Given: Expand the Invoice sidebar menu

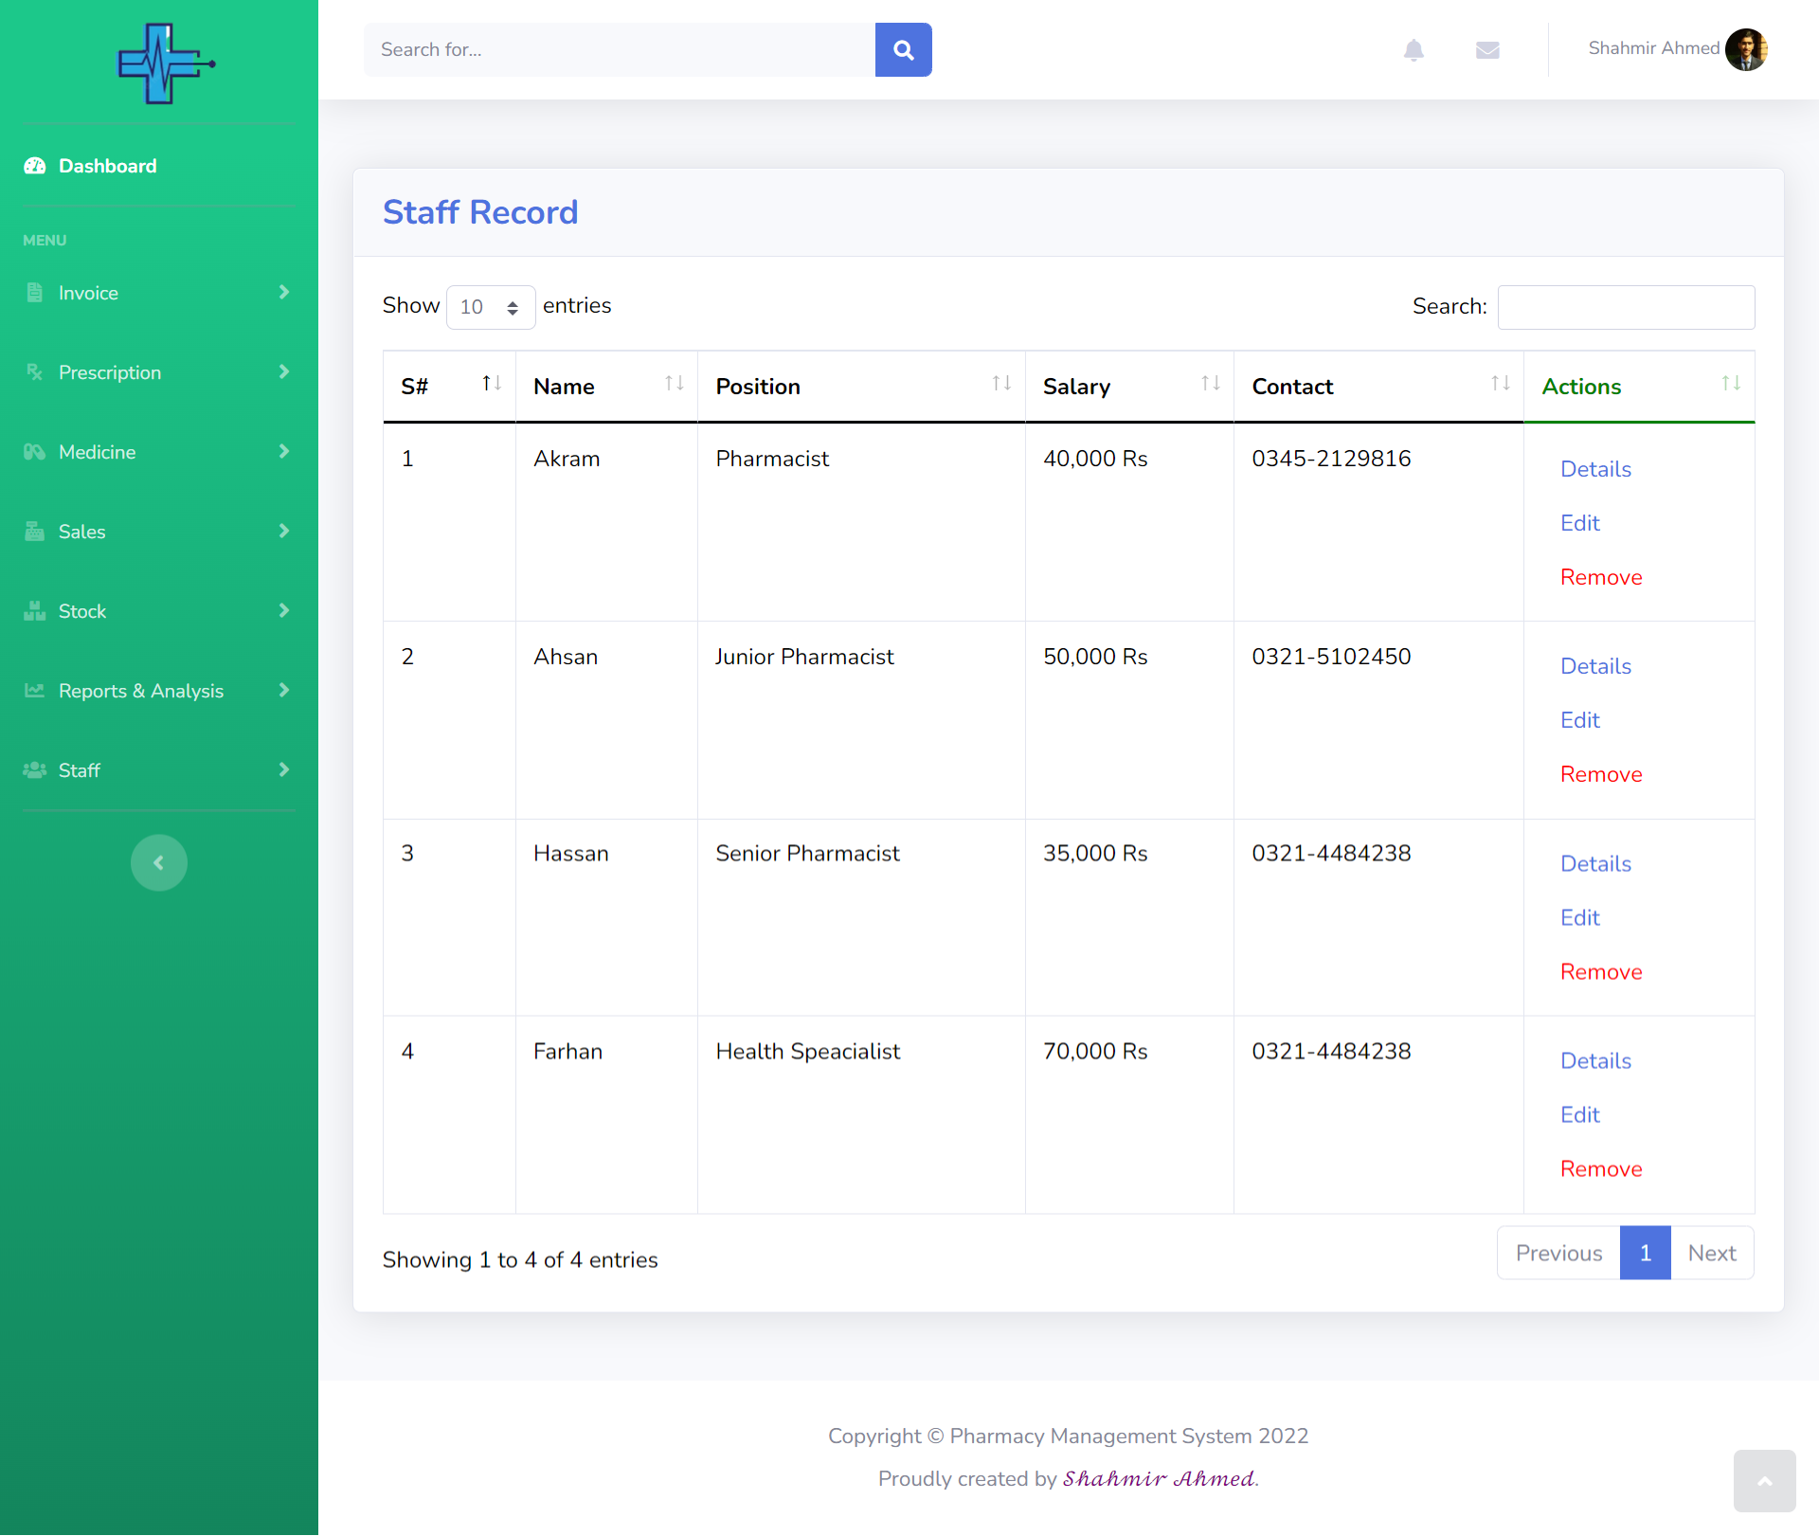Looking at the screenshot, I should pyautogui.click(x=159, y=293).
